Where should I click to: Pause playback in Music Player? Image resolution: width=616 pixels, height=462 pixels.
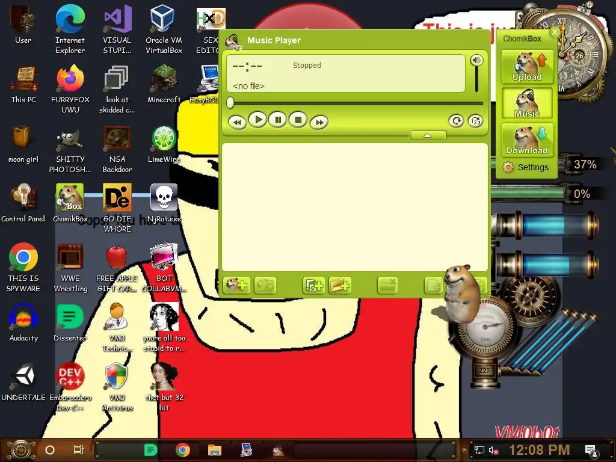[x=278, y=120]
